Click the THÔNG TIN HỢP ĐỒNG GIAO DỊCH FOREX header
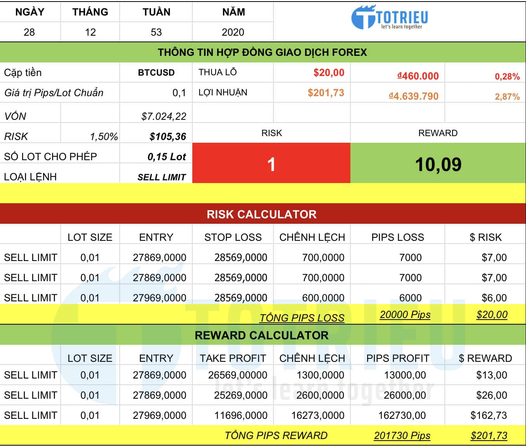Screen dimensions: 526x446 point(263,52)
